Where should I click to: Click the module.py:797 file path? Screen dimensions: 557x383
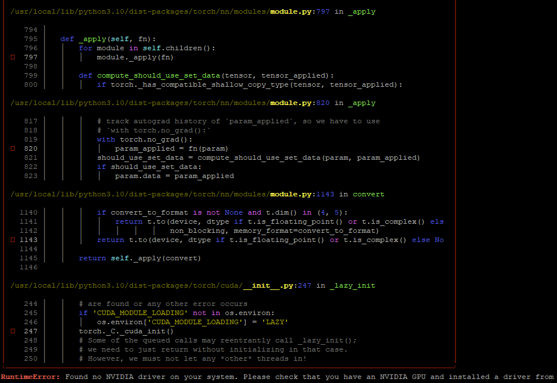click(170, 12)
